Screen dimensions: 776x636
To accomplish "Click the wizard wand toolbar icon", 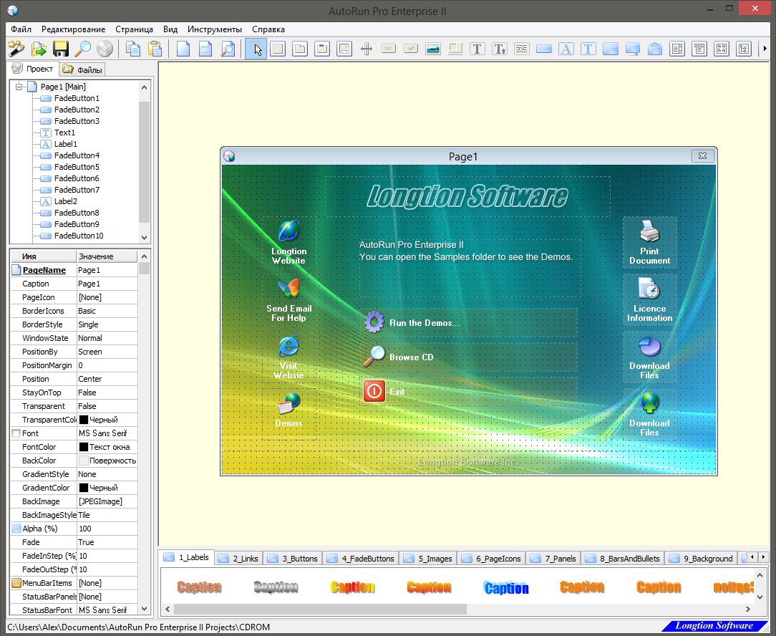I will coord(16,49).
